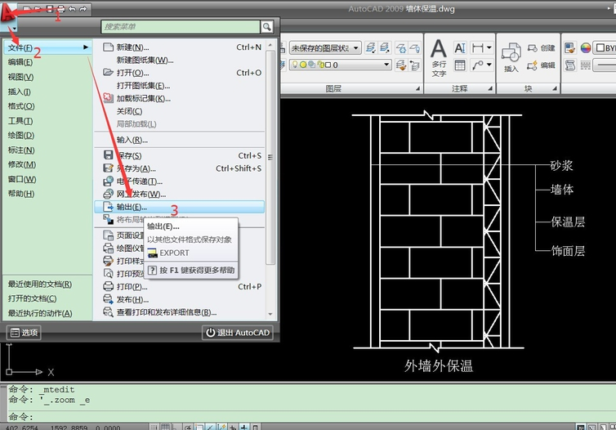Click the 多行文字 multiline text tool
616x430 pixels.
(x=439, y=58)
